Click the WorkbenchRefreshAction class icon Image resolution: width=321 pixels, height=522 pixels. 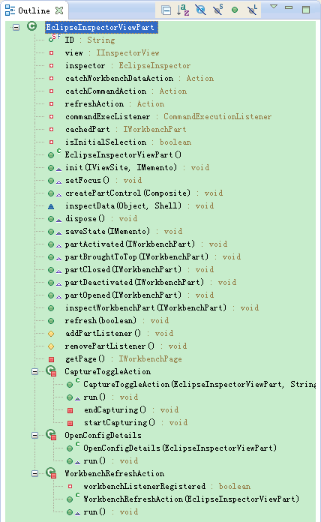click(51, 473)
